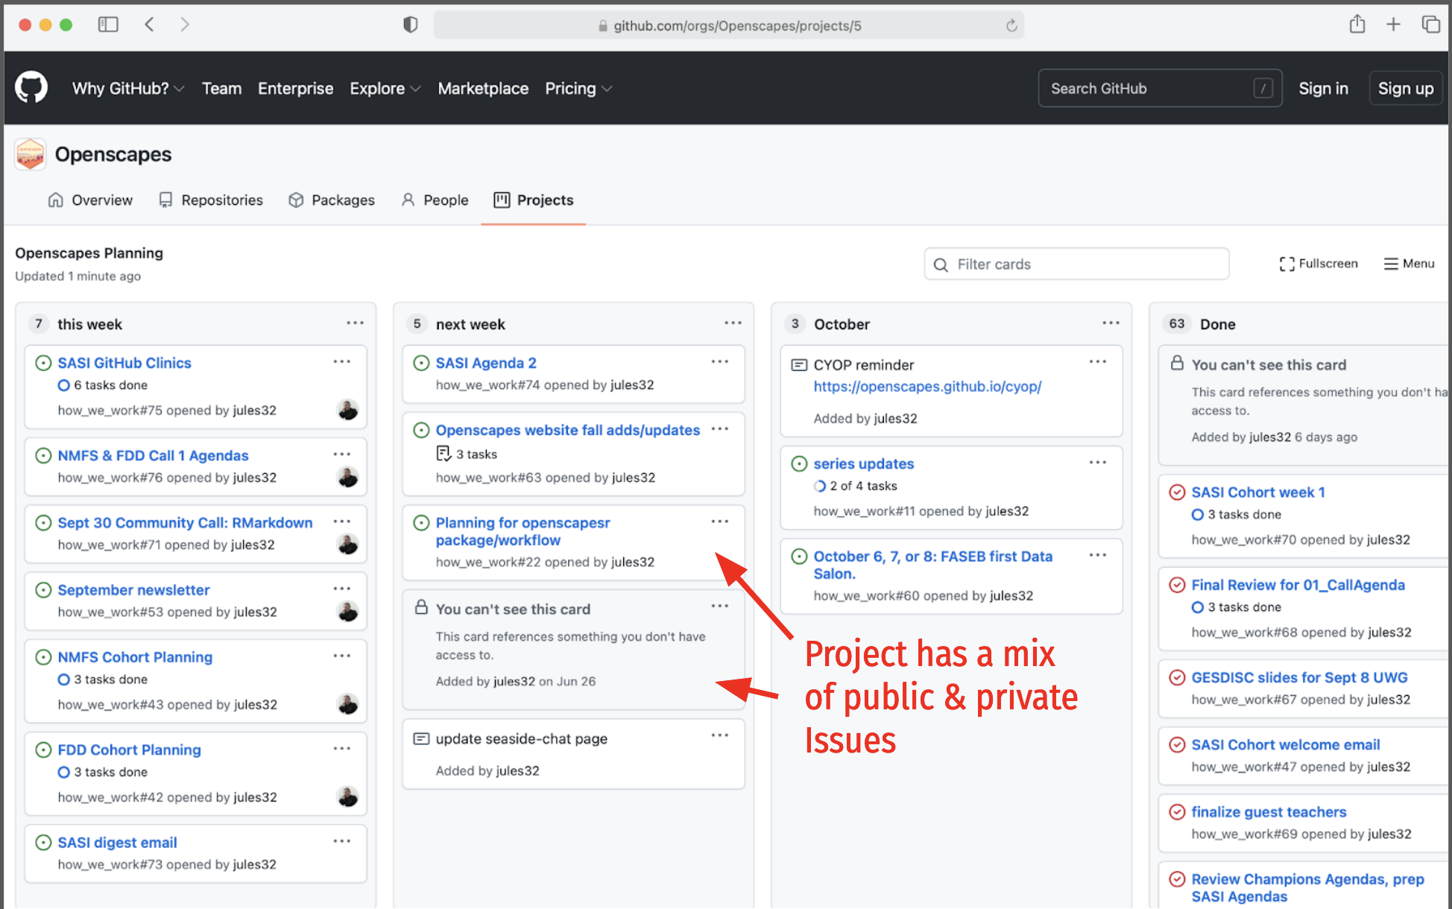Open a new tab with plus icon
This screenshot has width=1452, height=909.
coord(1392,25)
